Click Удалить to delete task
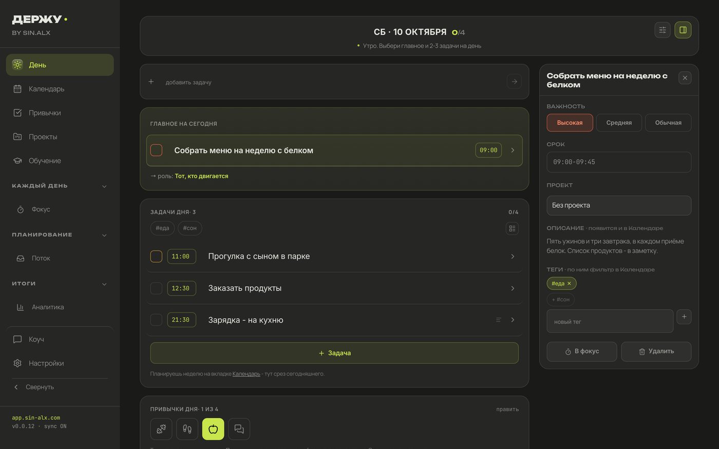719x449 pixels. point(656,352)
